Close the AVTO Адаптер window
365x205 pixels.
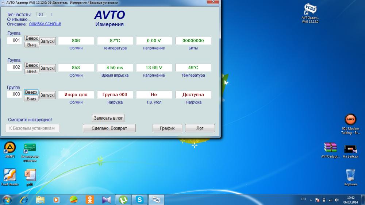[213, 1]
